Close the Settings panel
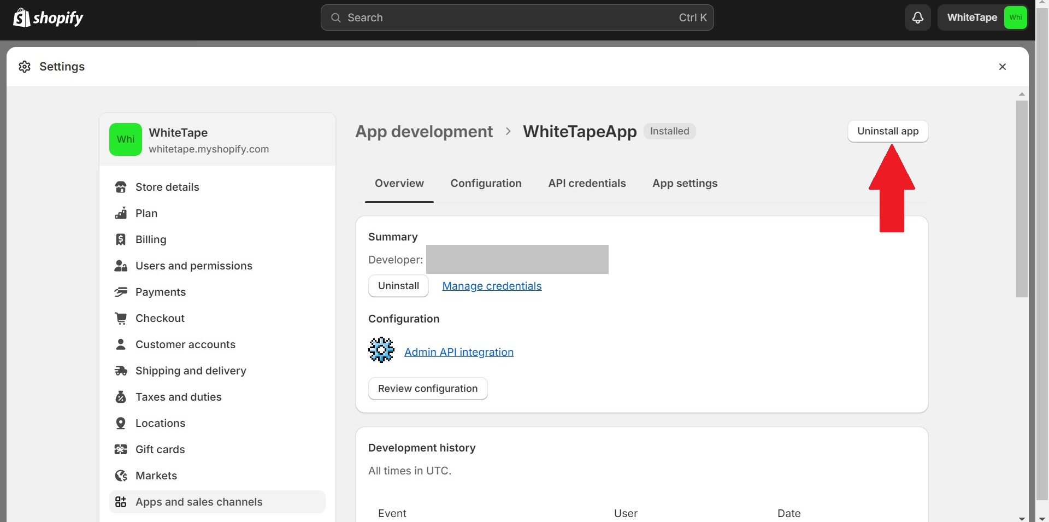Viewport: 1049px width, 522px height. pos(1003,67)
